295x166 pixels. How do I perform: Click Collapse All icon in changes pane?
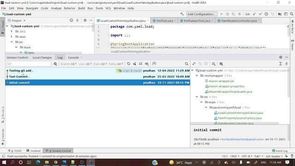point(286,64)
